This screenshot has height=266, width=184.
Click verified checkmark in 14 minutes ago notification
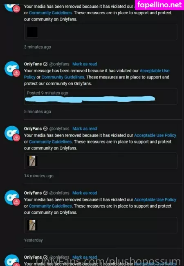45,129
